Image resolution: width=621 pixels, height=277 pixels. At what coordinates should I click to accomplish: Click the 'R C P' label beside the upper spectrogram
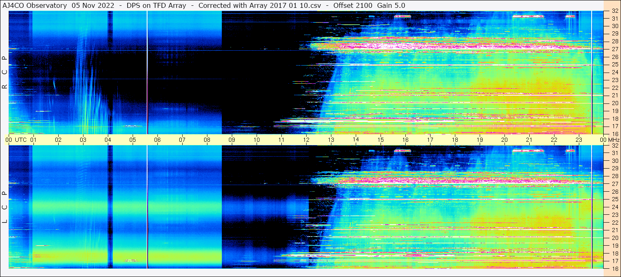coord(5,72)
